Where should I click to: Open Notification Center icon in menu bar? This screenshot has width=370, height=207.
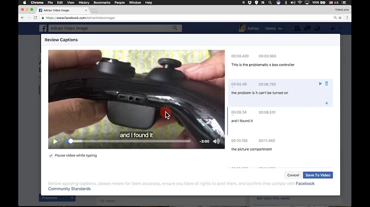344,3
